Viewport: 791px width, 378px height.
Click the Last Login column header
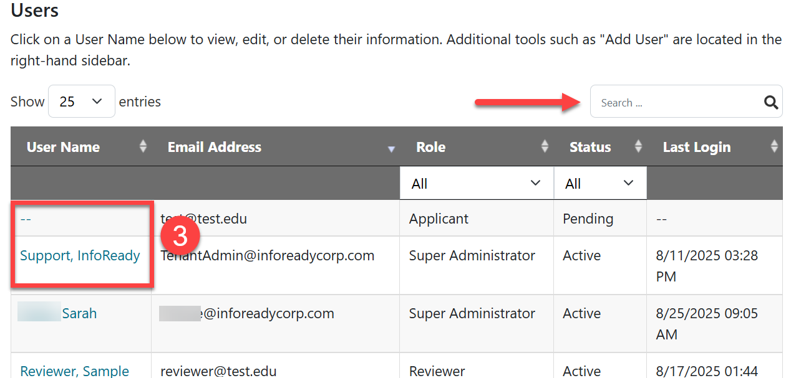click(715, 147)
